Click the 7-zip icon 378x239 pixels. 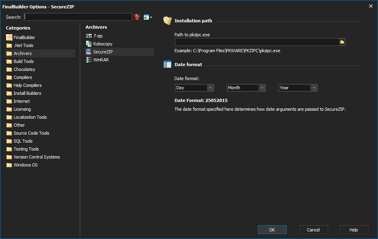89,36
